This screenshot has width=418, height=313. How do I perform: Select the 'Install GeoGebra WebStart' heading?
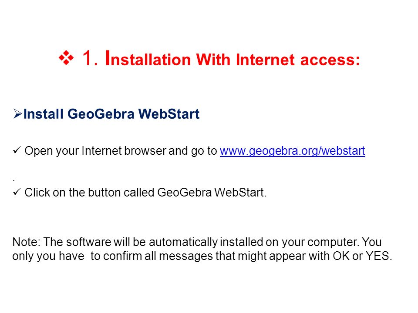(111, 114)
